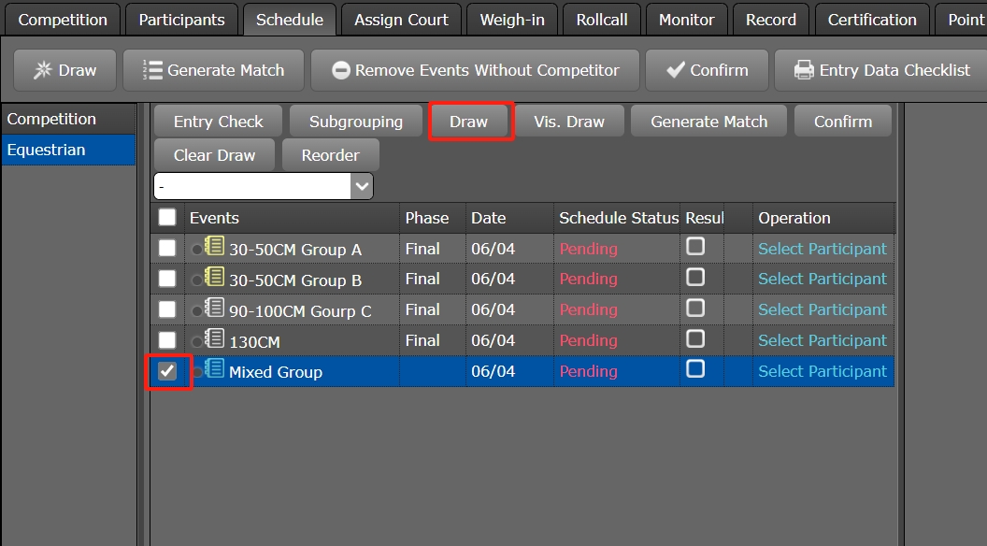Uncheck the Mixed Group row checkbox
This screenshot has width=987, height=546.
click(168, 371)
